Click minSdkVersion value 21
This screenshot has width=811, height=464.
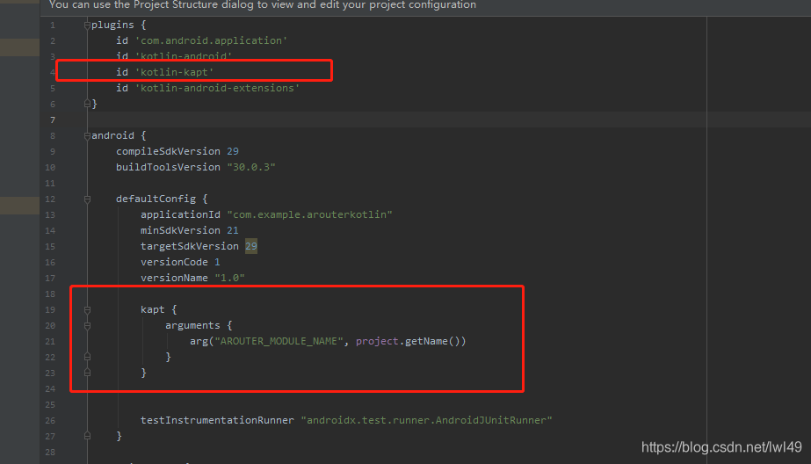[233, 230]
